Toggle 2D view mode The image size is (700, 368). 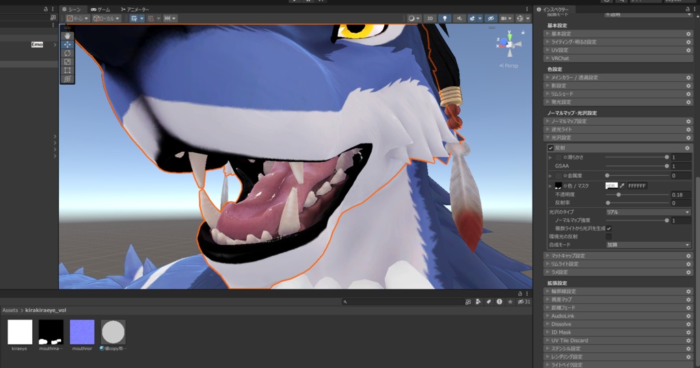(x=430, y=18)
